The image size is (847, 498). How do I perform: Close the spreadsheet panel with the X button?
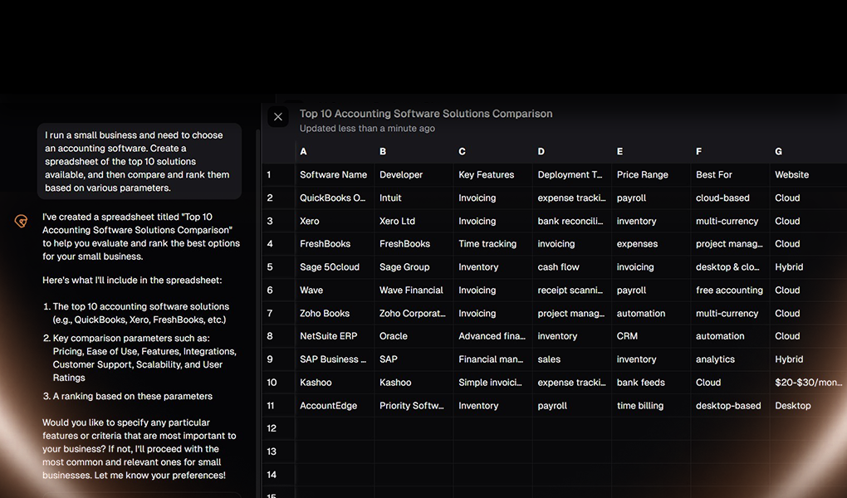(278, 117)
